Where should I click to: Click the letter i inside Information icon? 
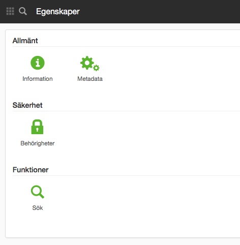coord(38,63)
